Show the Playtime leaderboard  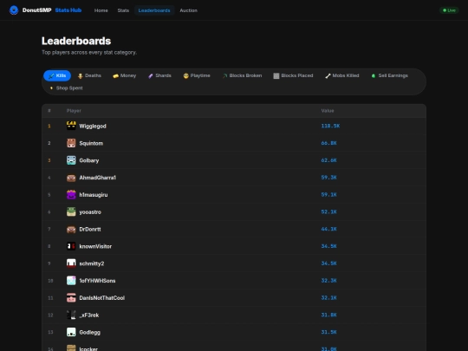197,75
